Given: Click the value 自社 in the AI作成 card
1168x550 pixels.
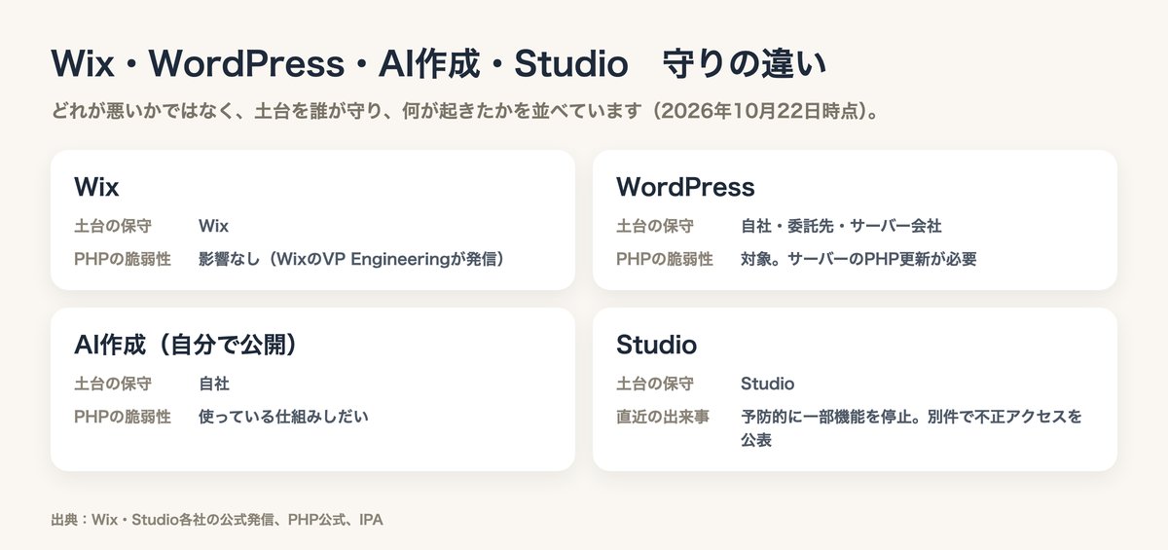Looking at the screenshot, I should (x=214, y=384).
